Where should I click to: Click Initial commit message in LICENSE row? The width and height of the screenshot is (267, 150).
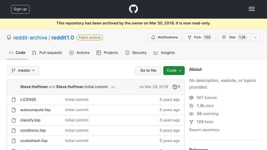coord(77,100)
